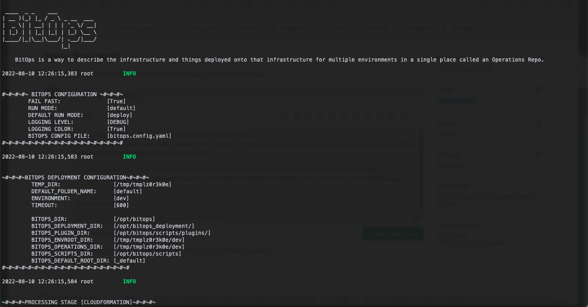Click the "DEFAULT RUN MODE:" label
The height and width of the screenshot is (307, 588).
pyautogui.click(x=56, y=115)
